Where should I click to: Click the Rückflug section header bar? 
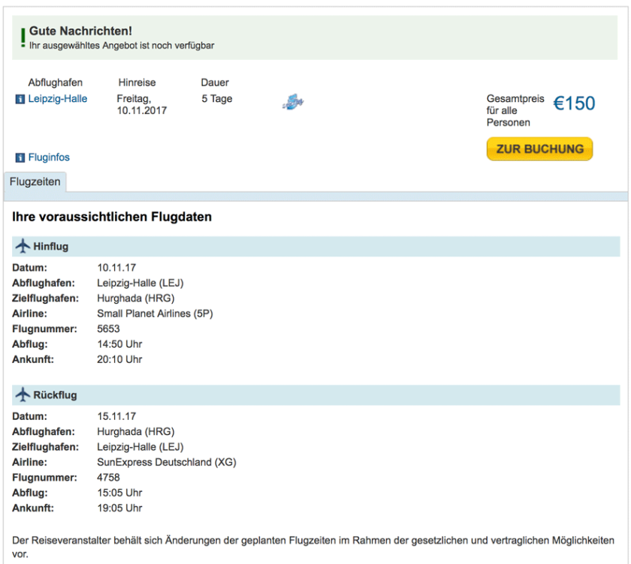[x=315, y=395]
